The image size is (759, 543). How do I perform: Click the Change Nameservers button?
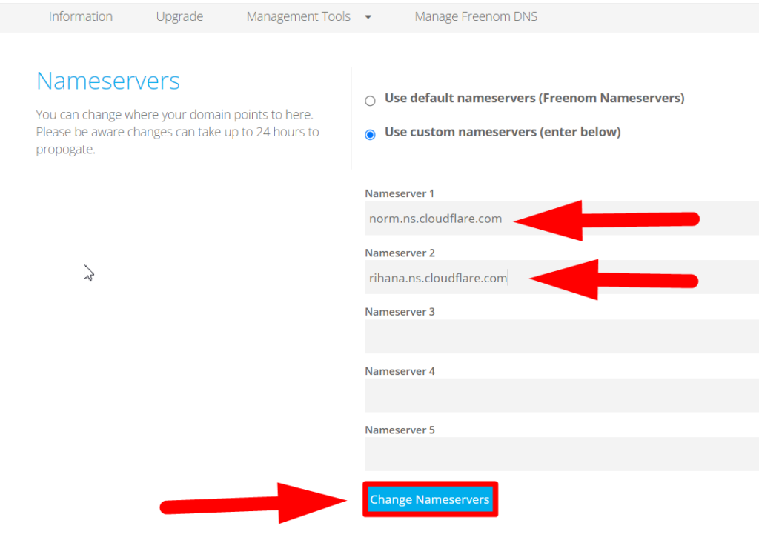click(x=430, y=499)
